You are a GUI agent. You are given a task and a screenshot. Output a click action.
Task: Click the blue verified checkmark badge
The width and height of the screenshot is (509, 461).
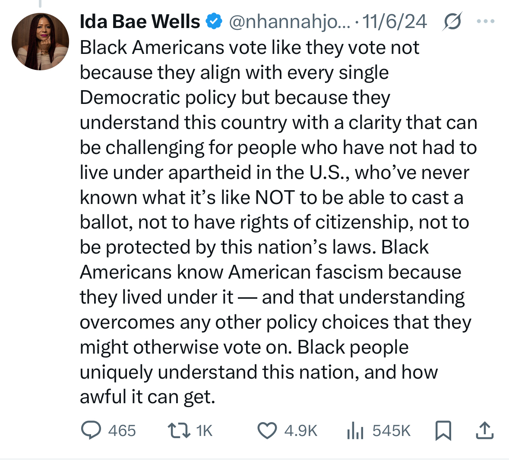click(214, 22)
